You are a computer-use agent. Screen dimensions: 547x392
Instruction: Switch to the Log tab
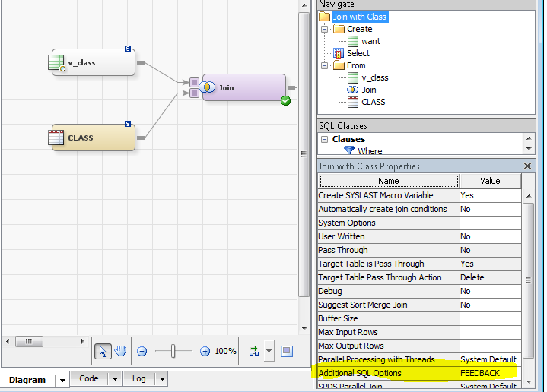point(138,378)
